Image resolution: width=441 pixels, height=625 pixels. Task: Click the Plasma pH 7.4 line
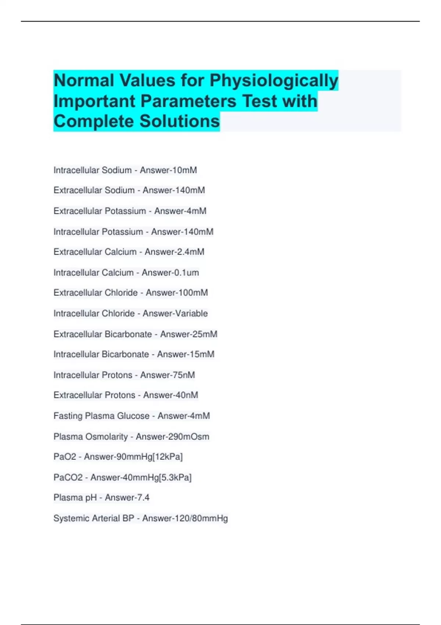pyautogui.click(x=101, y=497)
